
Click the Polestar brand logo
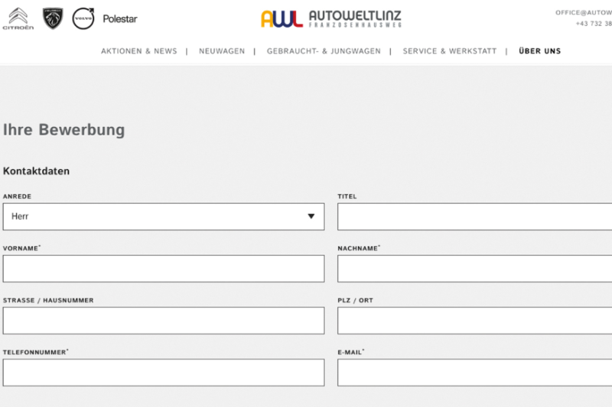[120, 18]
